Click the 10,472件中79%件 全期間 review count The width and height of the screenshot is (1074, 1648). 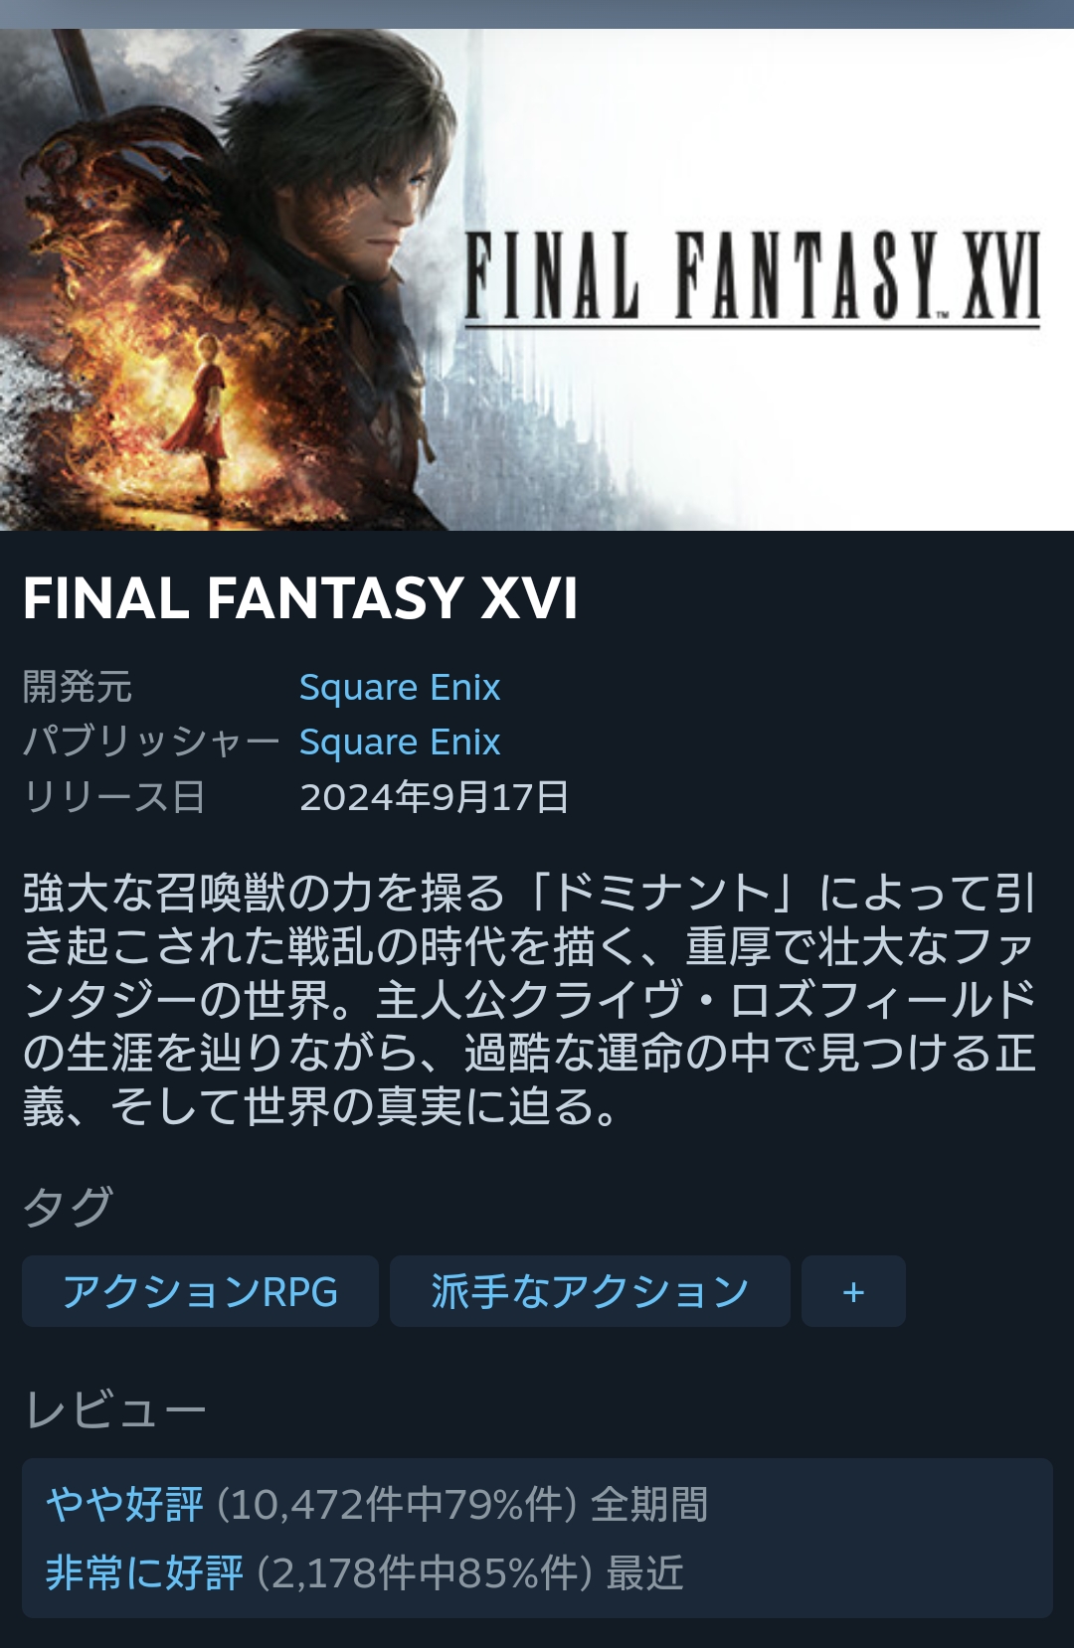pyautogui.click(x=462, y=1504)
